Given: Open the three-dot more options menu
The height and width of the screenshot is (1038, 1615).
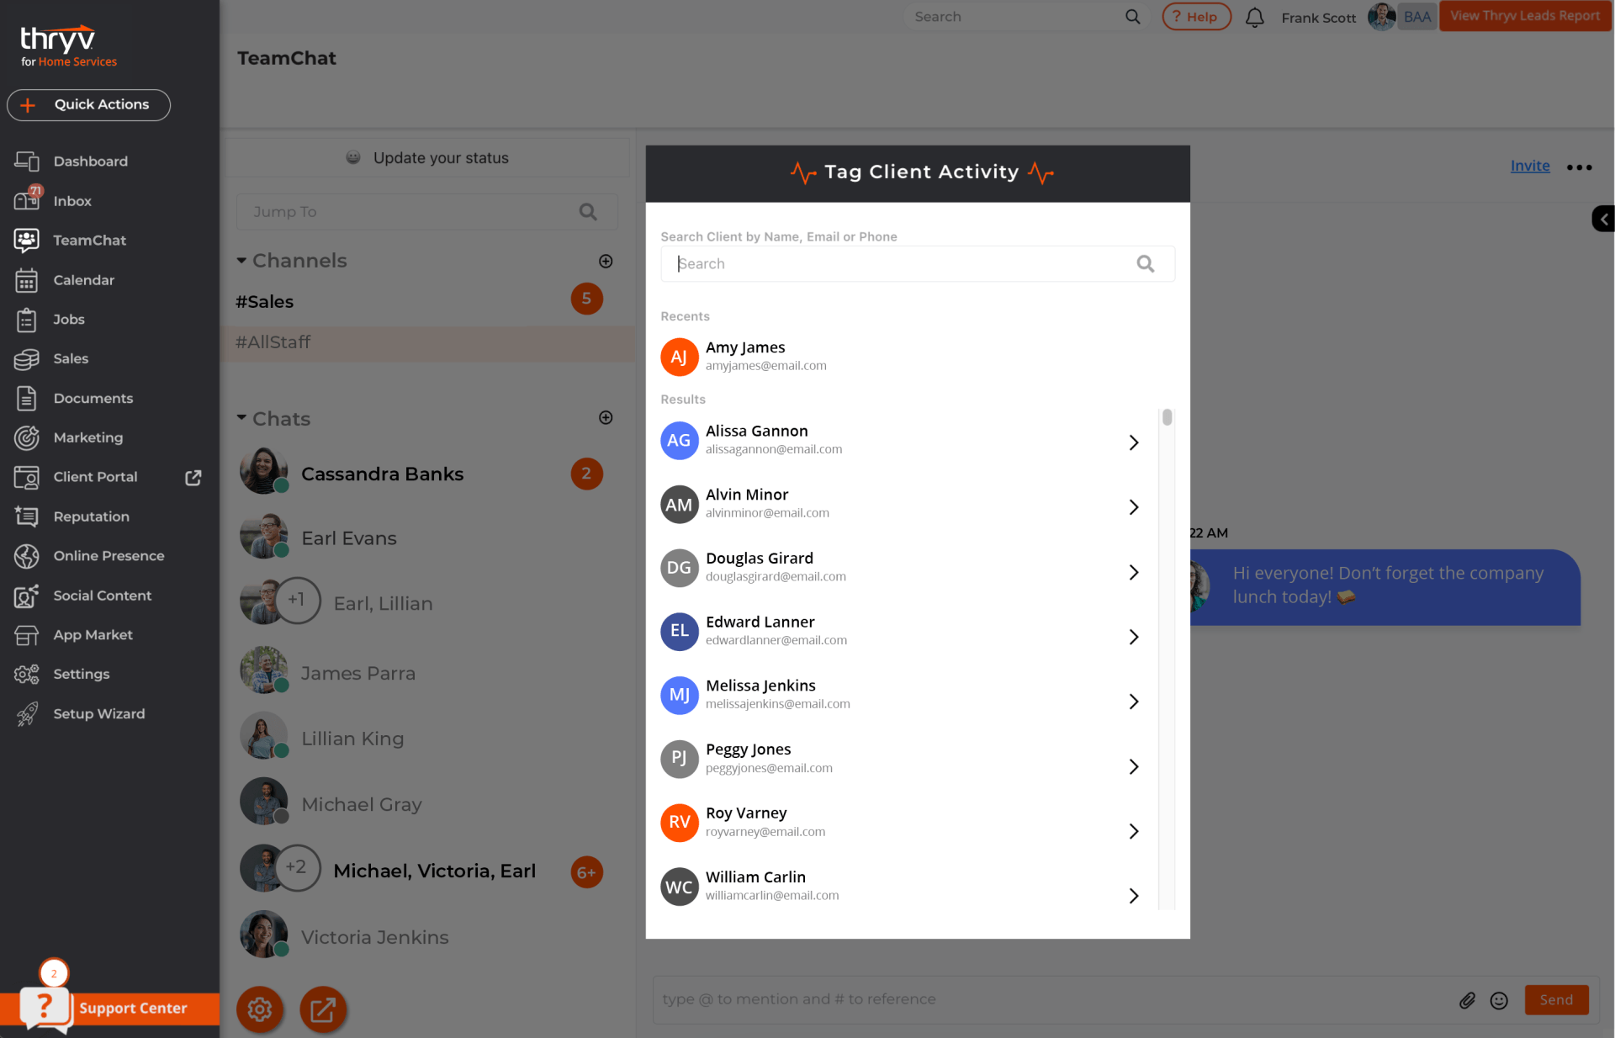Looking at the screenshot, I should coord(1580,167).
